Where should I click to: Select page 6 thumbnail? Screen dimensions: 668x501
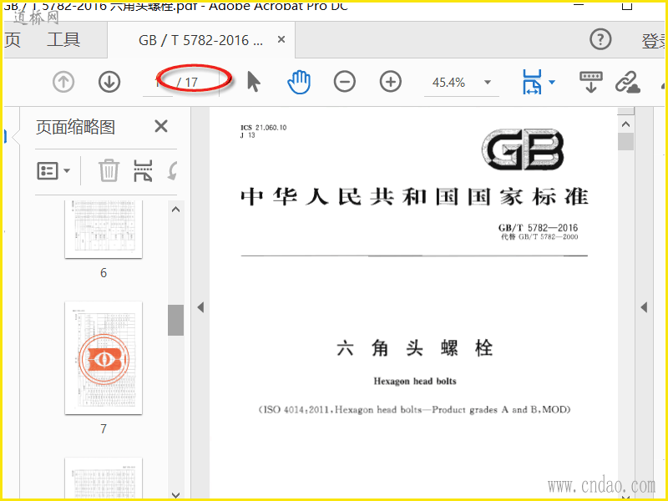(x=104, y=229)
